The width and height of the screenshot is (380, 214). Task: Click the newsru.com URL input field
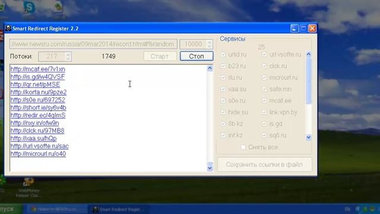(x=93, y=44)
